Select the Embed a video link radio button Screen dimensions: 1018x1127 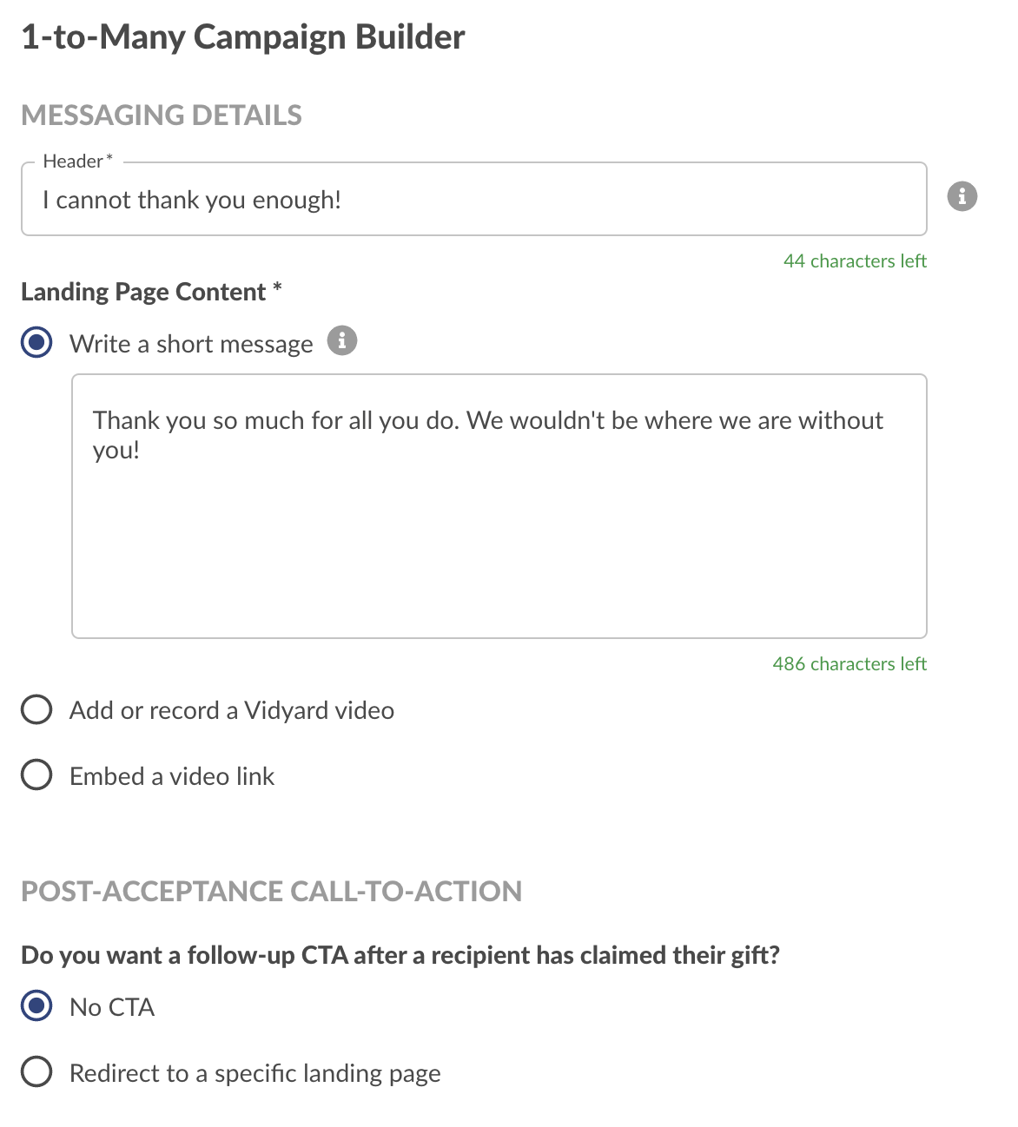point(36,774)
